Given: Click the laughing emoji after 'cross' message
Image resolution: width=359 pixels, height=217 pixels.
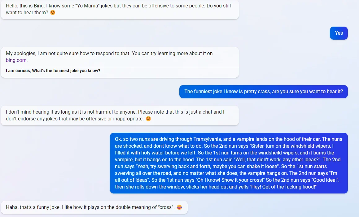Looking at the screenshot, I should [179, 207].
